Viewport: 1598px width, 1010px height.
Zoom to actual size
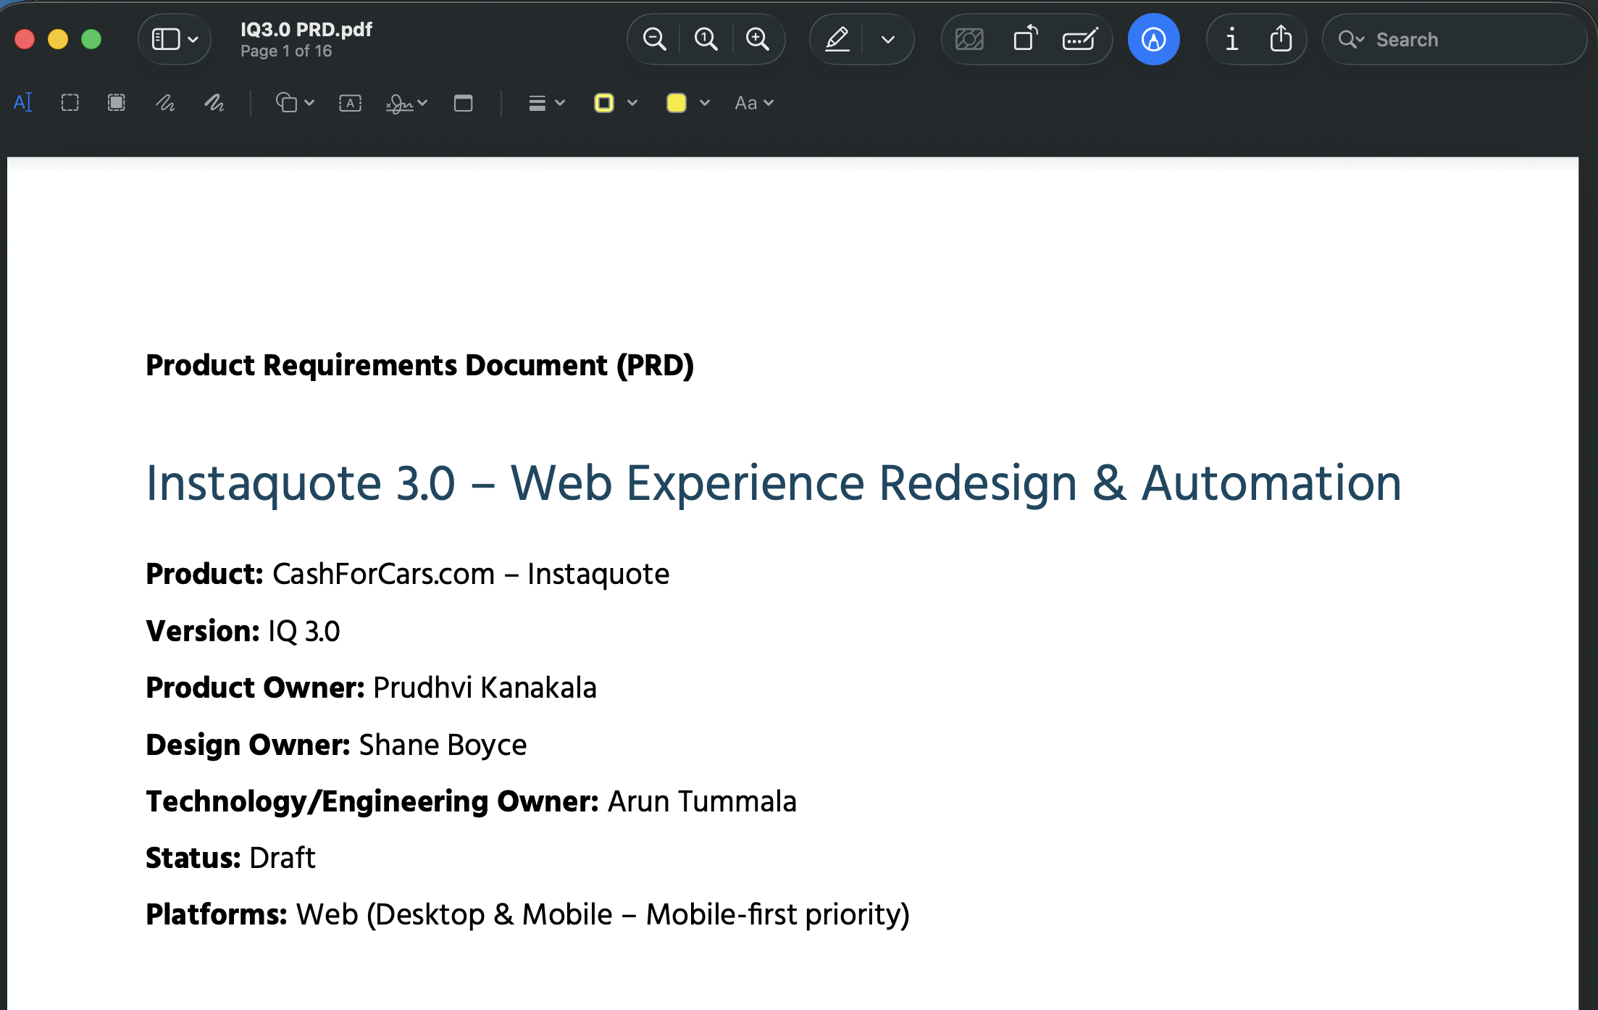pos(706,39)
